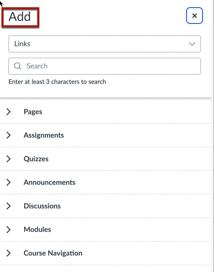
Task: Select the Assignments category row
Action: pos(44,135)
